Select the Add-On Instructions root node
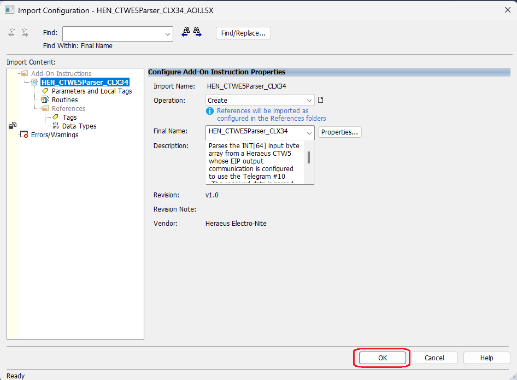The image size is (517, 380). coord(61,74)
